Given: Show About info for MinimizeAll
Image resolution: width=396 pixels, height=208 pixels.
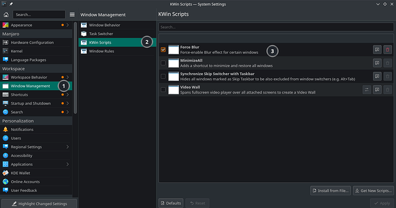Looking at the screenshot, I should coord(377,63).
